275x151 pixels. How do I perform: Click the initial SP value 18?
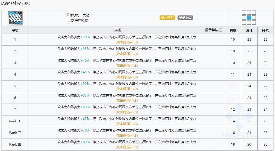pos(233,144)
